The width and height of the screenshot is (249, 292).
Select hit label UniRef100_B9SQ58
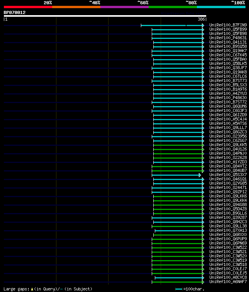(228, 46)
